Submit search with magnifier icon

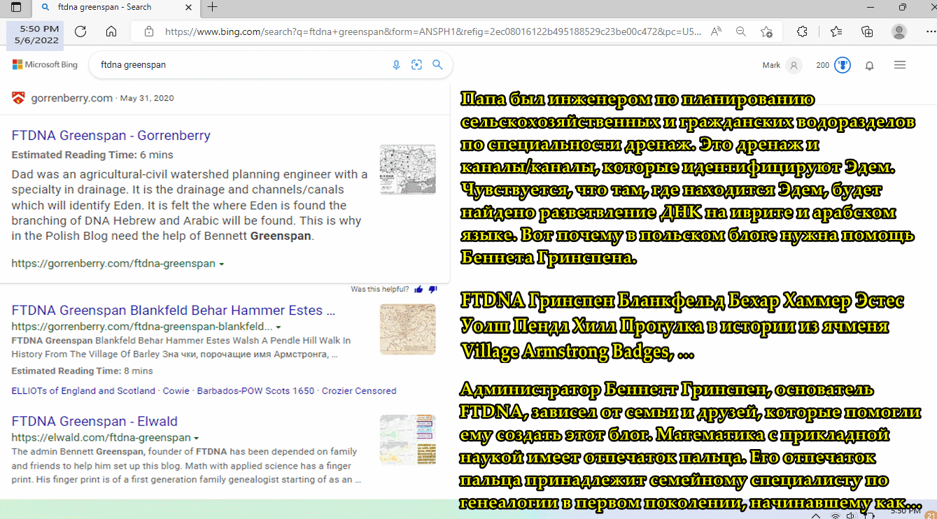click(437, 64)
